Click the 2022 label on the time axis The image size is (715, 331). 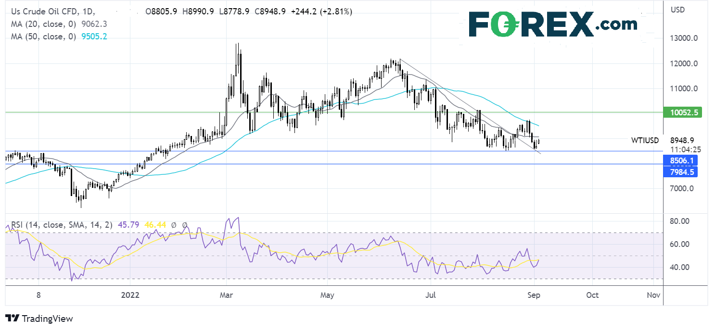130,295
